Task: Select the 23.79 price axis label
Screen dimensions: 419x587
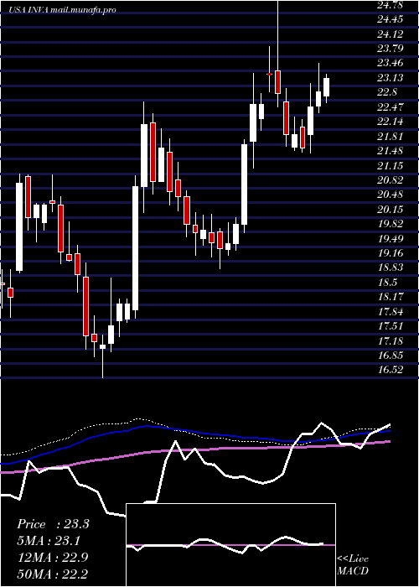Action: (x=391, y=49)
